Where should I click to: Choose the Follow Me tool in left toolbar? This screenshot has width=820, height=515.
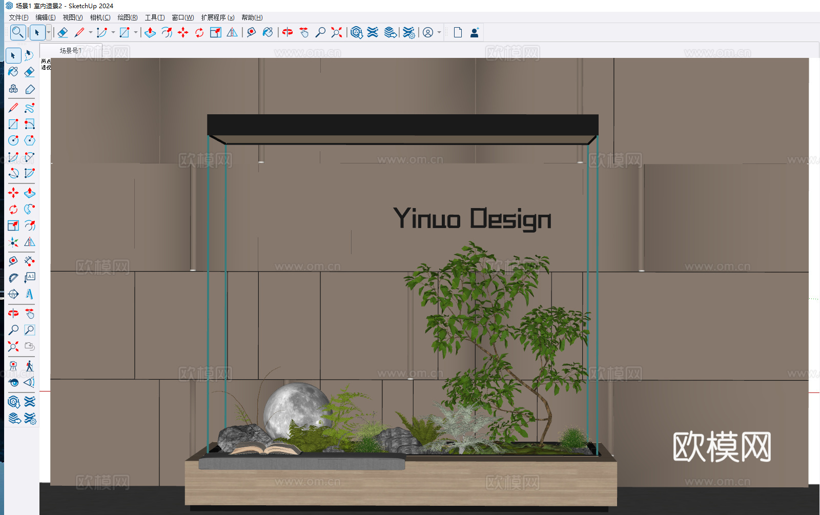click(x=29, y=209)
